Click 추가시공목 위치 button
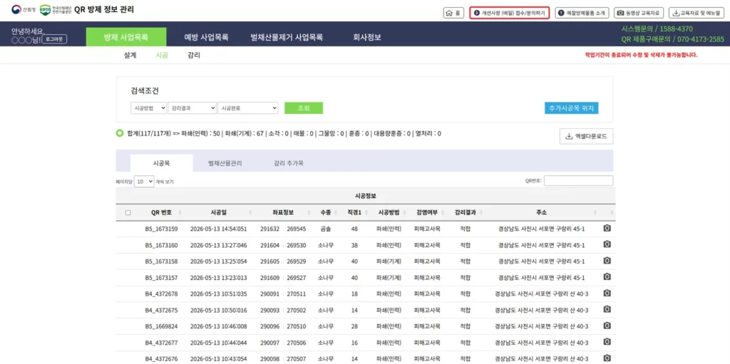The height and width of the screenshot is (364, 730). [x=571, y=108]
